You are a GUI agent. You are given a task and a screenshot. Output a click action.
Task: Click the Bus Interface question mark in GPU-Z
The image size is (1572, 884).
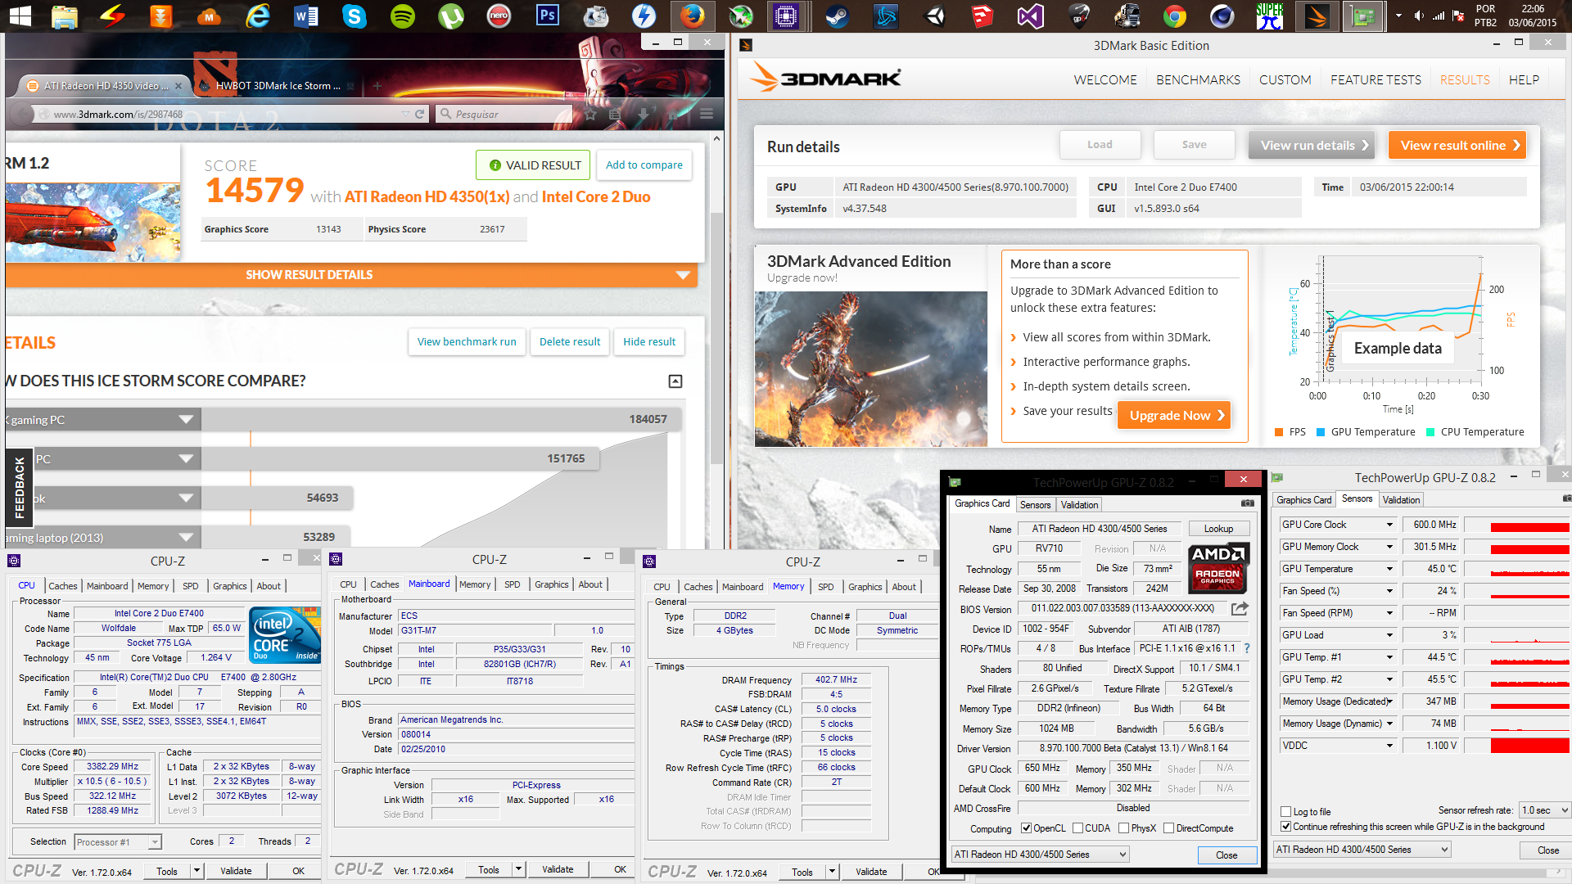pos(1247,648)
